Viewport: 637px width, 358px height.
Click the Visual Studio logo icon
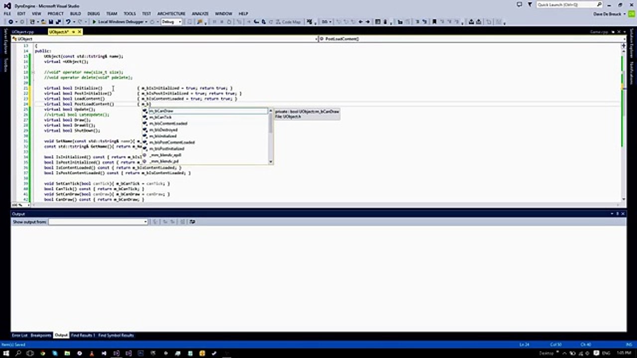[x=7, y=5]
